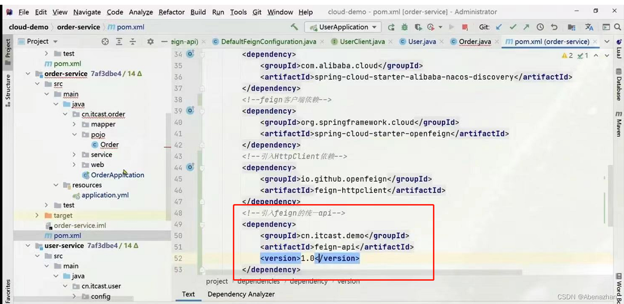Click Git Commit checkmark icon
624x304 pixels.
(513, 27)
